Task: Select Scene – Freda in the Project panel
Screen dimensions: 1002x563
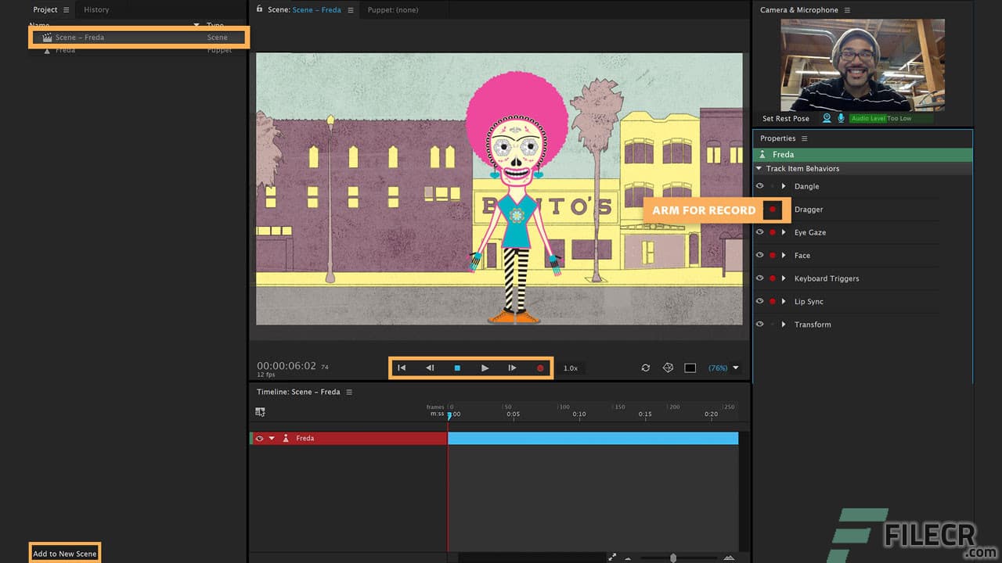Action: [78, 37]
